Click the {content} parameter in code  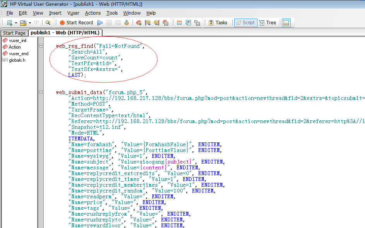click(154, 167)
